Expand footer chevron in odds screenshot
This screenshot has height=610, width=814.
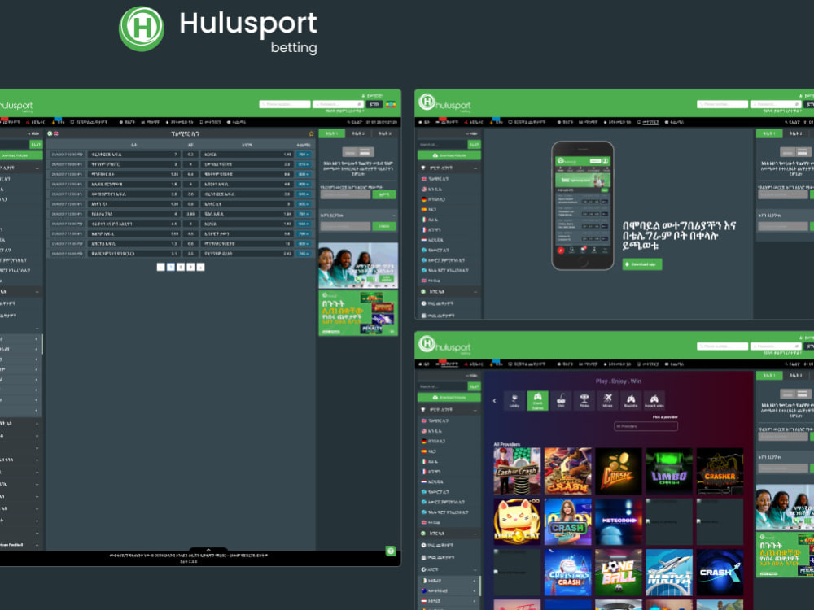[208, 551]
